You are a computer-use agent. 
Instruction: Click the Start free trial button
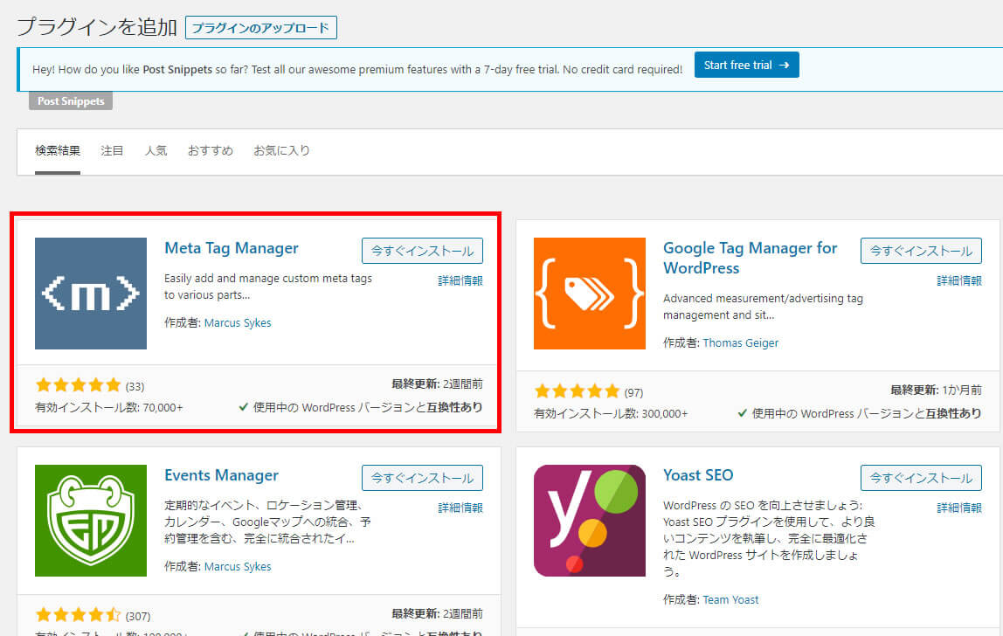pyautogui.click(x=746, y=65)
